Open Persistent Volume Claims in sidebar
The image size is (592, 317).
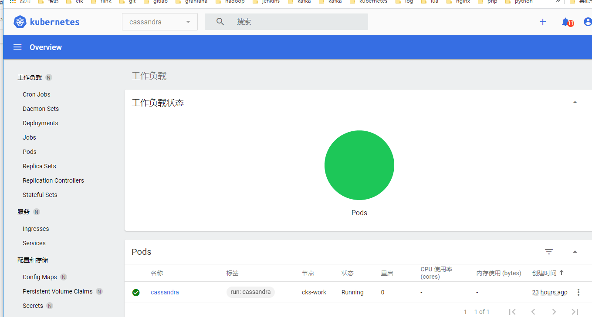(x=58, y=291)
